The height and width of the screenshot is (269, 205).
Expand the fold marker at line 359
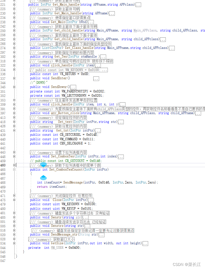tap(14, 104)
